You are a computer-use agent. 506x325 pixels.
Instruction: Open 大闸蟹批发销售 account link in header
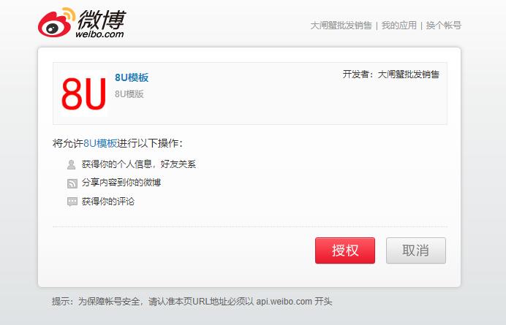click(x=341, y=25)
